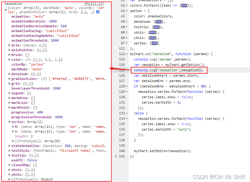
Task: Collapse the series Array(2) node
Action: pyautogui.click(x=9, y=122)
